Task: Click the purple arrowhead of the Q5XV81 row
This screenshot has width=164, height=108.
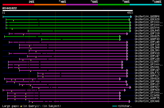Action: pyautogui.click(x=122, y=68)
